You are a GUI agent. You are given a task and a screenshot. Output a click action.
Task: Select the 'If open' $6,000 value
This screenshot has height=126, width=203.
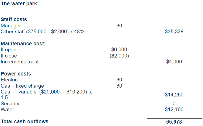pyautogui.click(x=119, y=49)
